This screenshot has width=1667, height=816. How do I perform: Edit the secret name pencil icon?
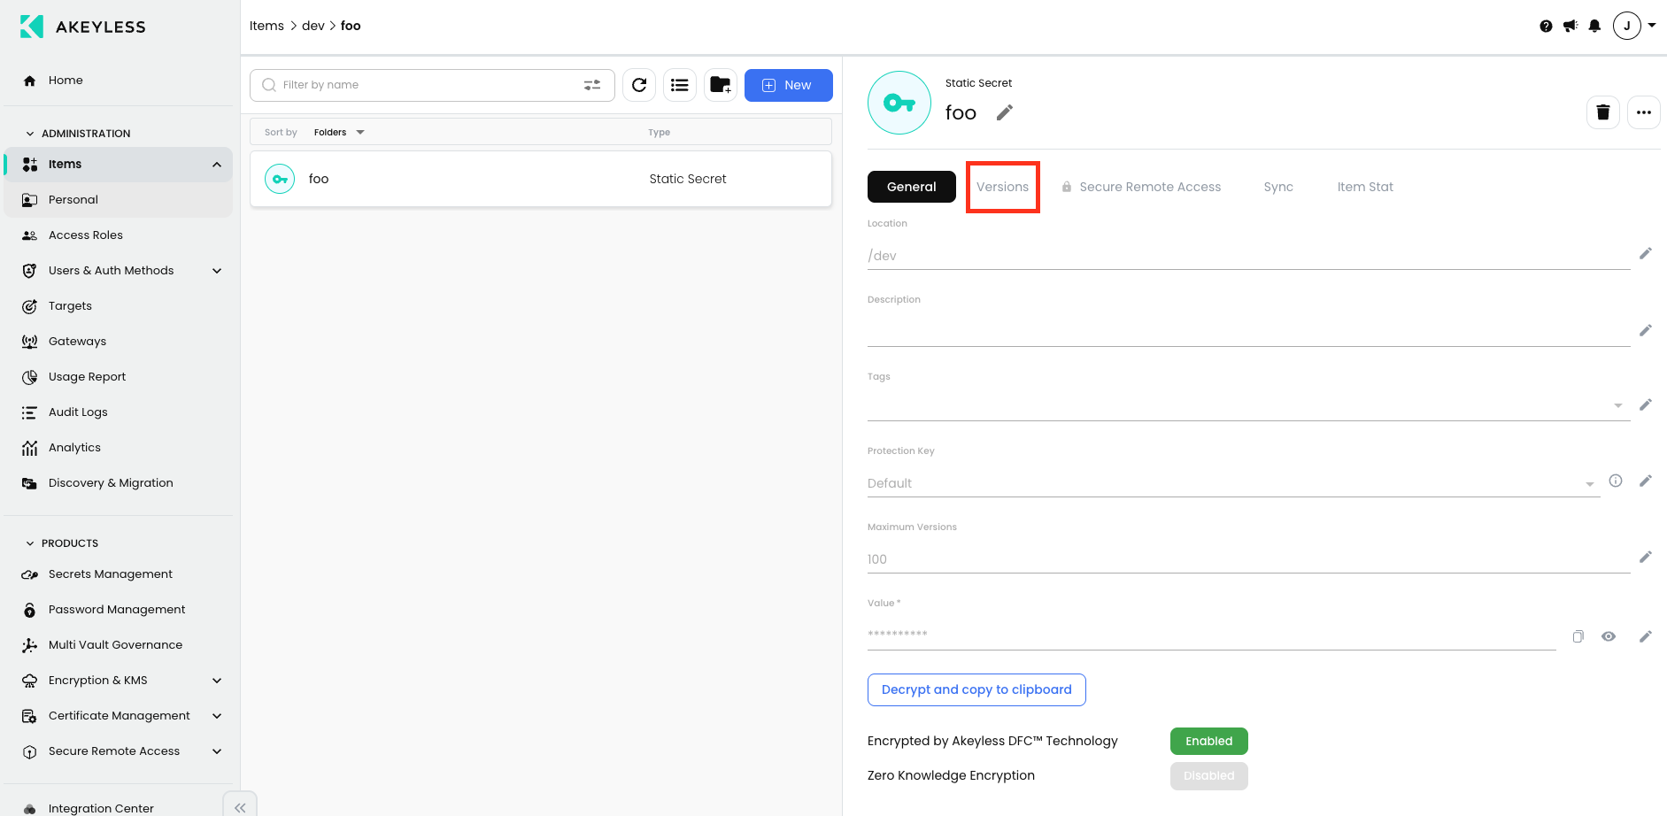[x=1004, y=112]
